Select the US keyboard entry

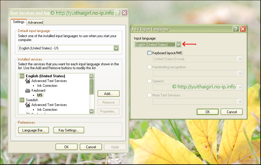click(40, 95)
